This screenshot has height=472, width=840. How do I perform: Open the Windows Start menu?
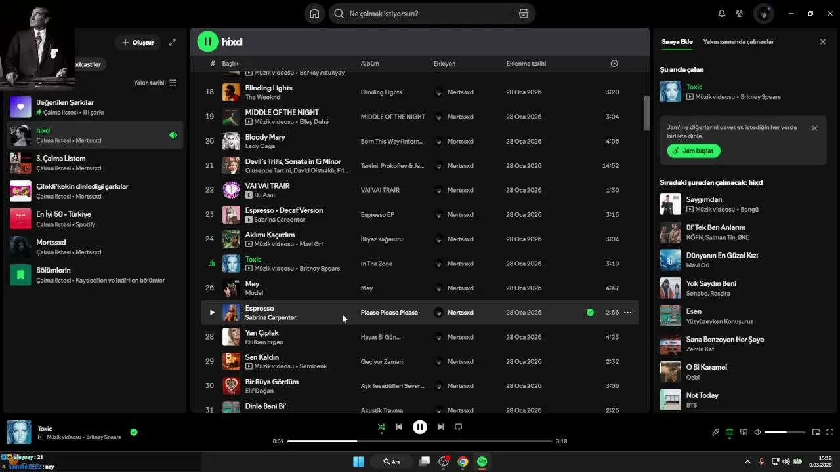coord(358,462)
